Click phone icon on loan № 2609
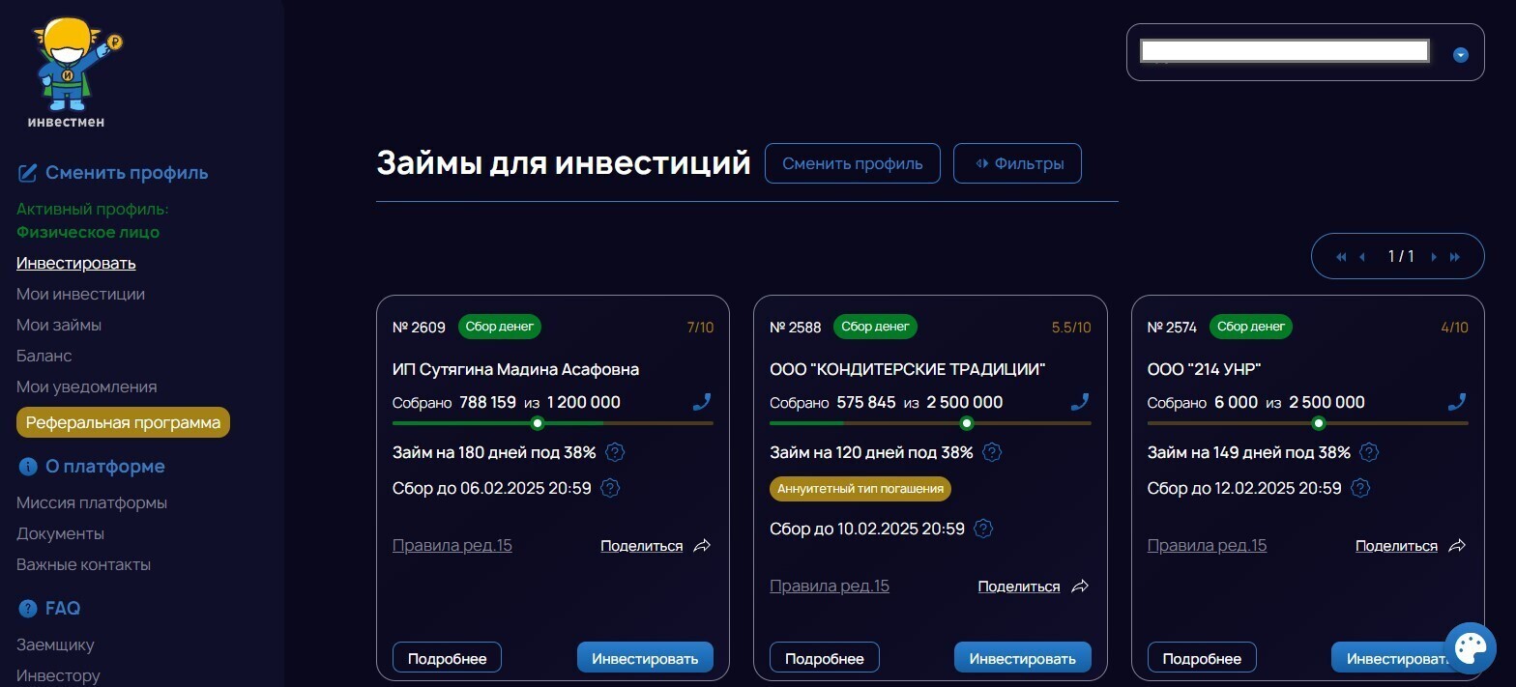The height and width of the screenshot is (687, 1516). (x=702, y=402)
